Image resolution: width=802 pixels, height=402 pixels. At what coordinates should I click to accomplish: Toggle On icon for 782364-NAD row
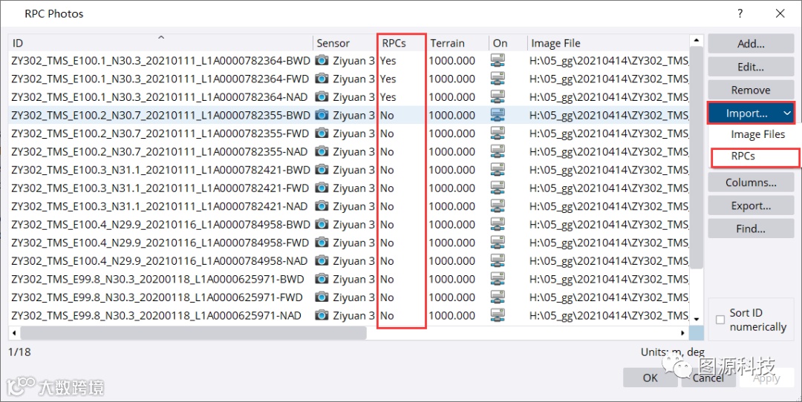(498, 97)
